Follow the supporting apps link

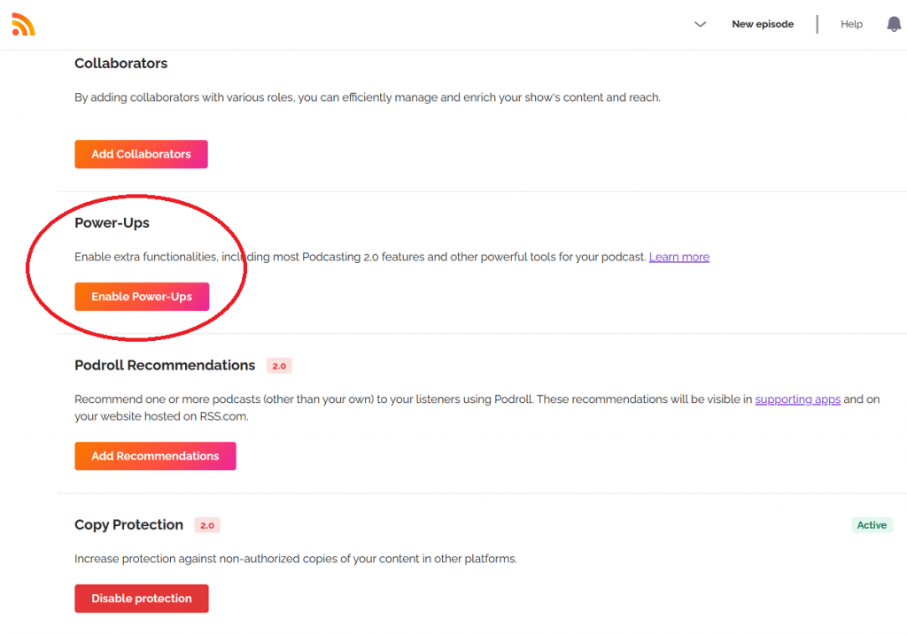[x=797, y=399]
